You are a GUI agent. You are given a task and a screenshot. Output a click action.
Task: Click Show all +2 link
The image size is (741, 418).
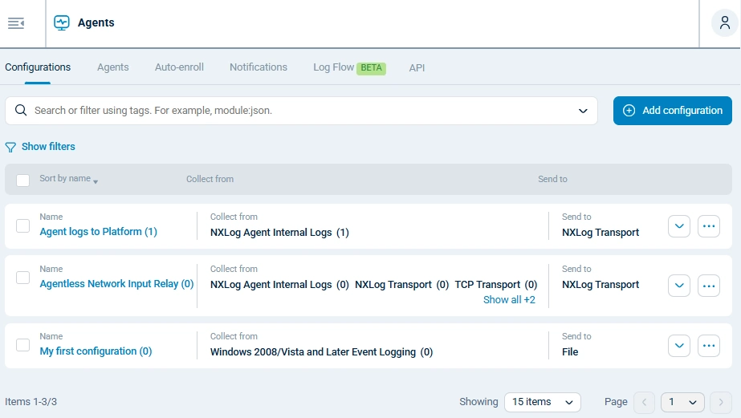coord(509,300)
